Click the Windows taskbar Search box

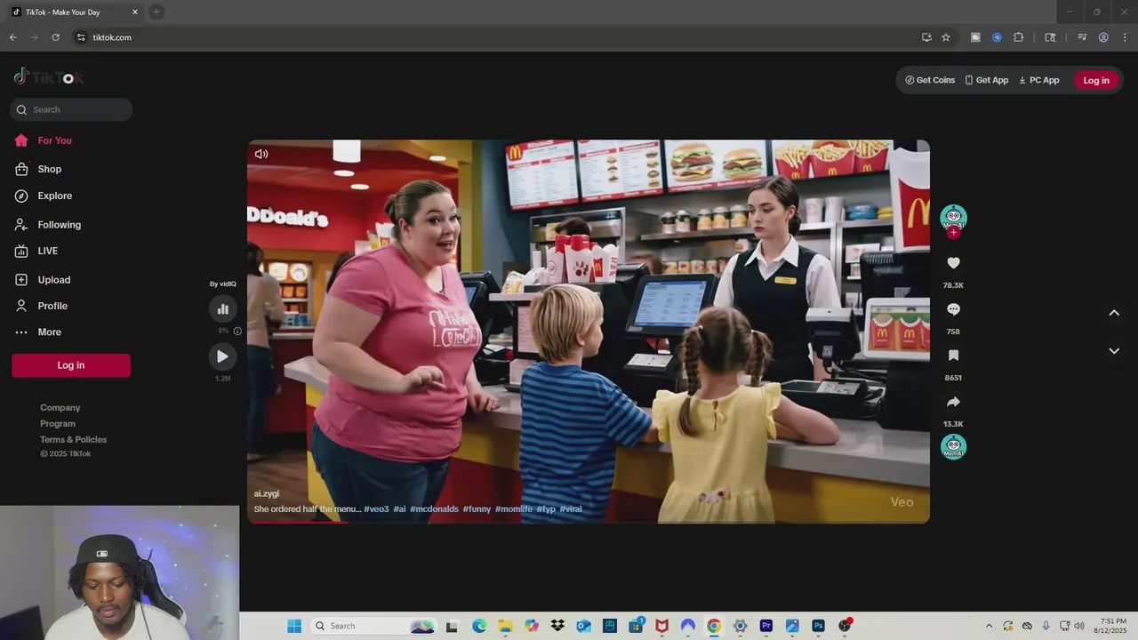[x=373, y=626]
